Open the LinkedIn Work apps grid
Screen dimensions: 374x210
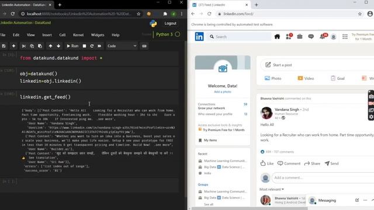coord(345,37)
